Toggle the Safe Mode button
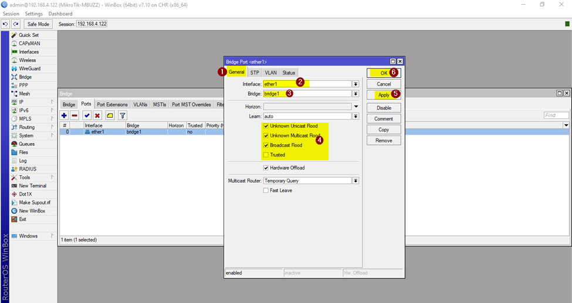 coord(38,24)
